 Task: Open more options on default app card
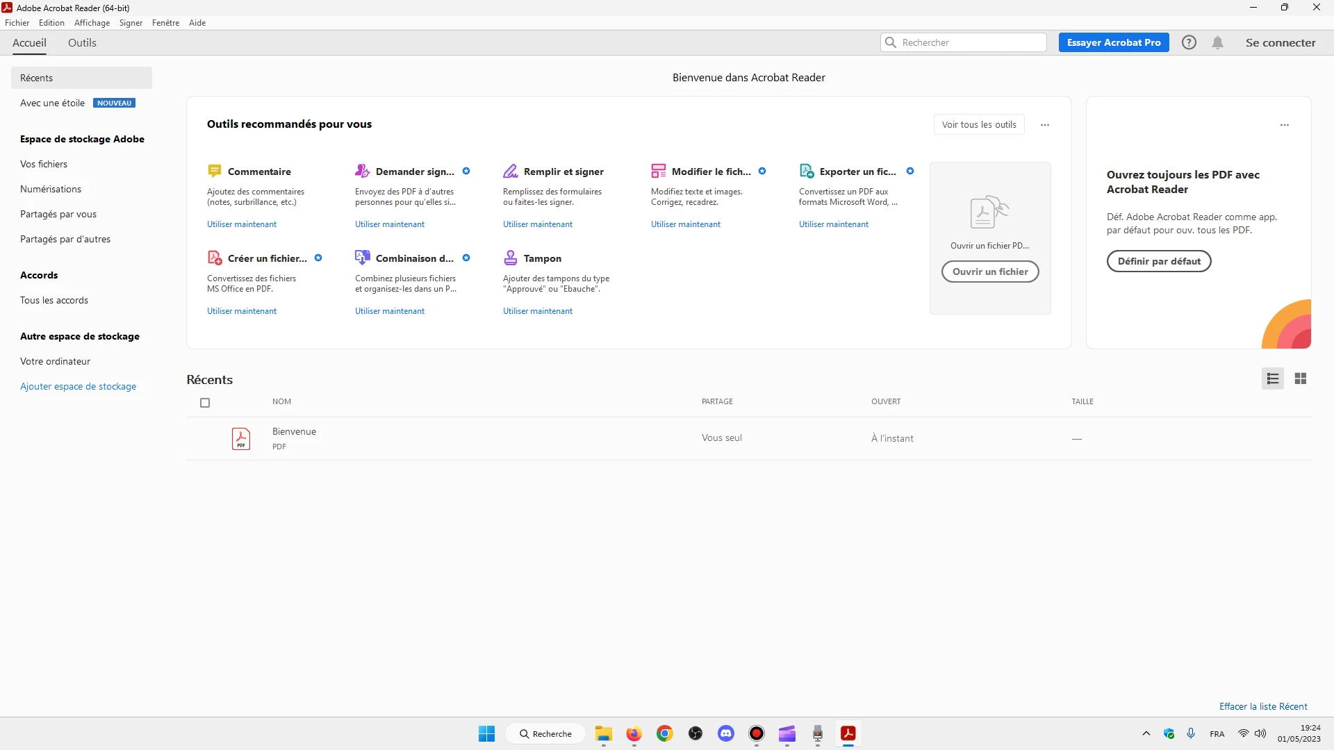pos(1285,125)
